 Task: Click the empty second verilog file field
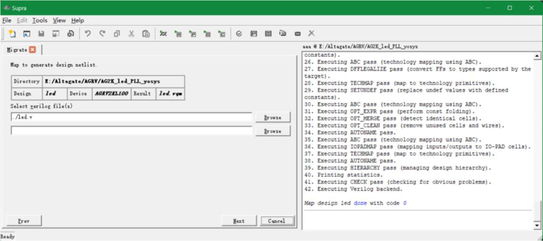132,131
